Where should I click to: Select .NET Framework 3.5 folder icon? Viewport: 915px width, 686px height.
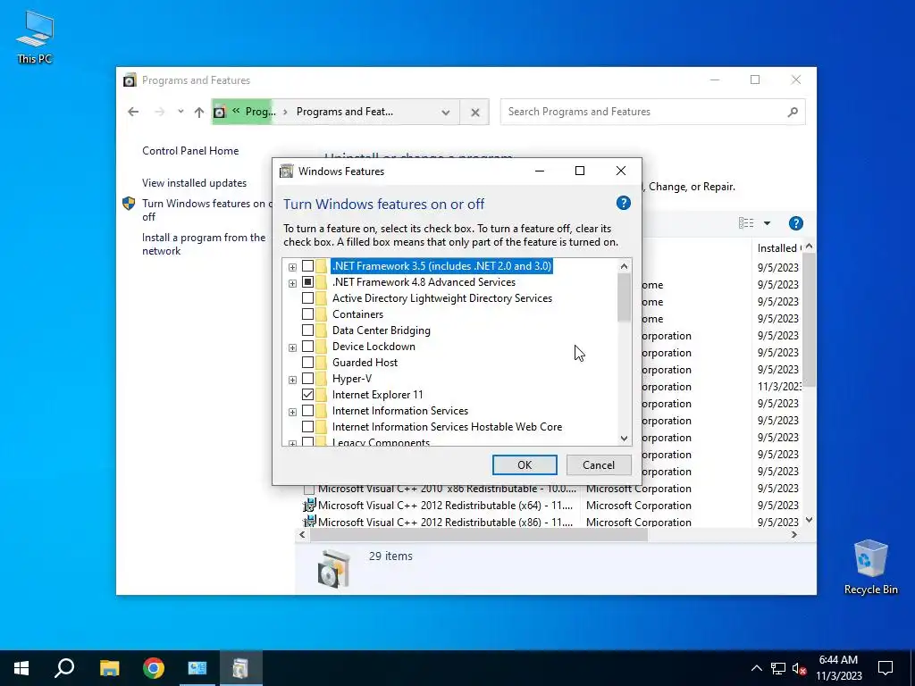[321, 266]
